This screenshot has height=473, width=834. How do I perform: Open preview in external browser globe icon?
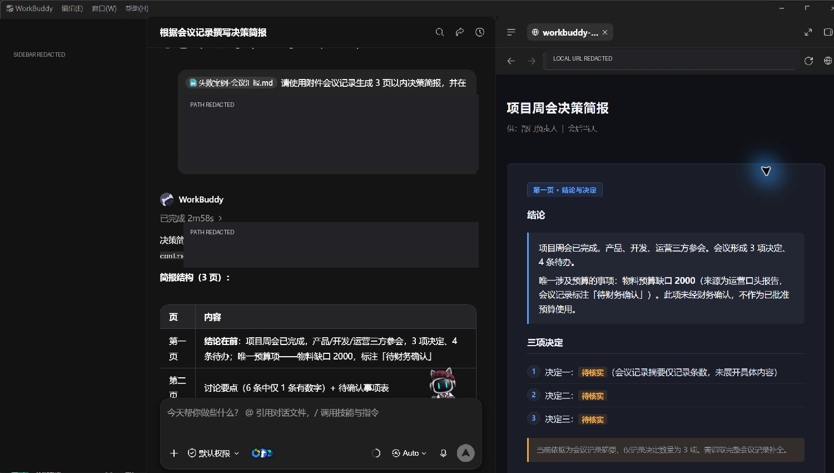tap(828, 61)
